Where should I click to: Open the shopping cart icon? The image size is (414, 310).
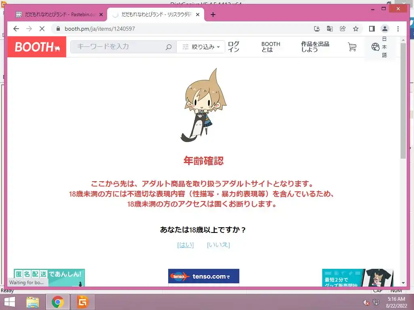coord(352,47)
